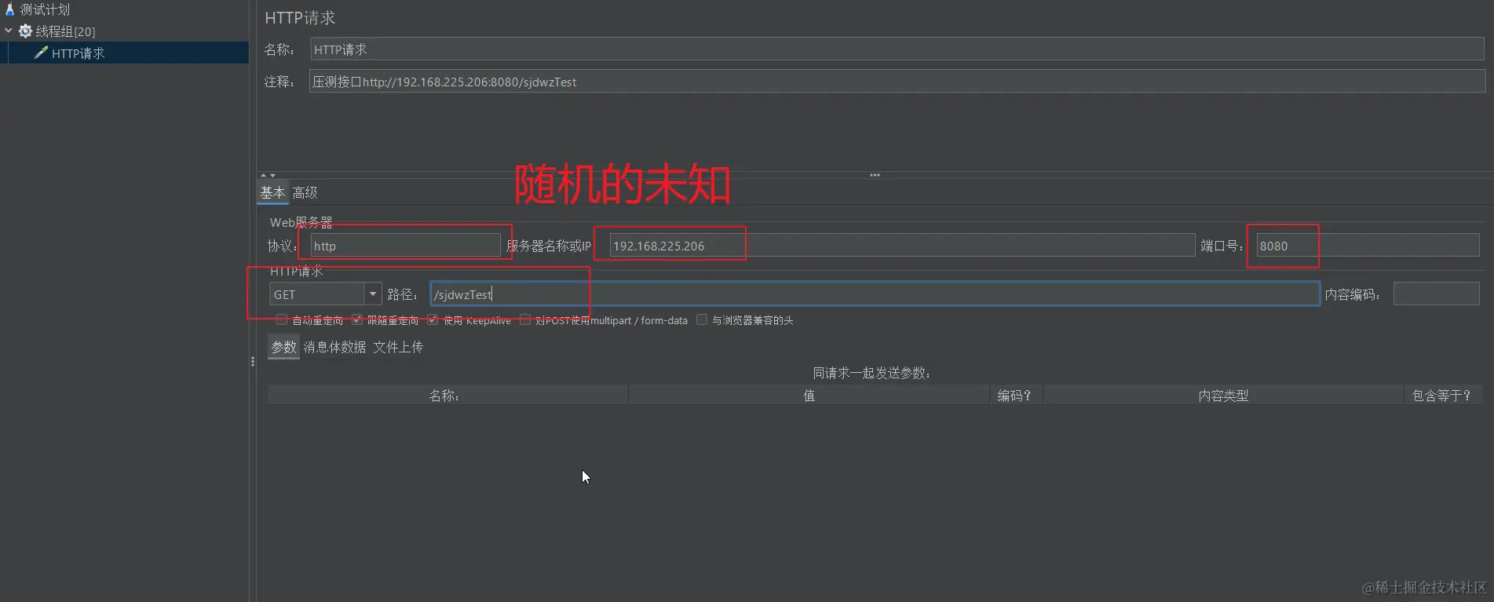
Task: Click the gear icon beside 线程组[20]
Action: [x=25, y=31]
